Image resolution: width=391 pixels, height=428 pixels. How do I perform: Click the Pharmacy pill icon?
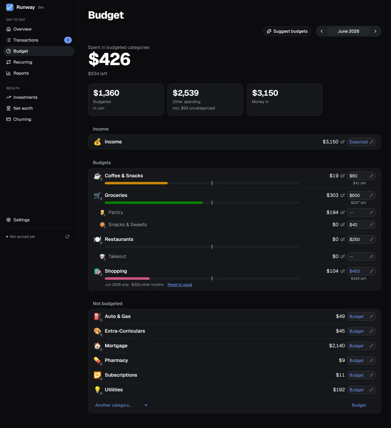pos(97,360)
